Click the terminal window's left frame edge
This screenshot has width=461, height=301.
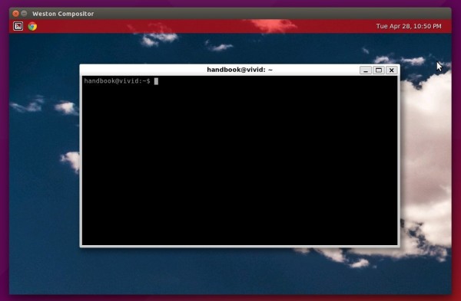pyautogui.click(x=81, y=160)
